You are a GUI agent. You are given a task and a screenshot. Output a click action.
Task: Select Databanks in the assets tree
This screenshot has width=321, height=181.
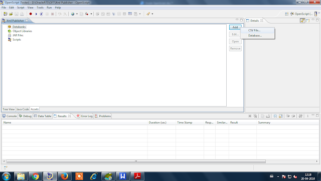pyautogui.click(x=19, y=27)
